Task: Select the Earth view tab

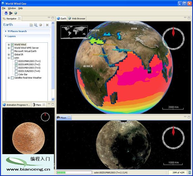Action: pyautogui.click(x=62, y=19)
